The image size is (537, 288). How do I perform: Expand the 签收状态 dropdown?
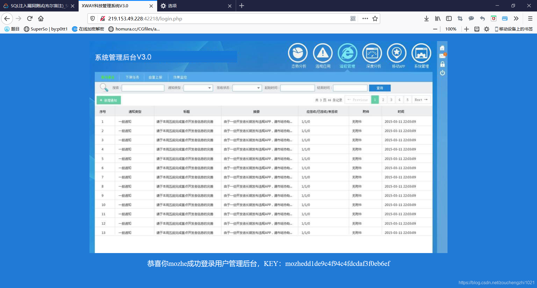click(247, 88)
